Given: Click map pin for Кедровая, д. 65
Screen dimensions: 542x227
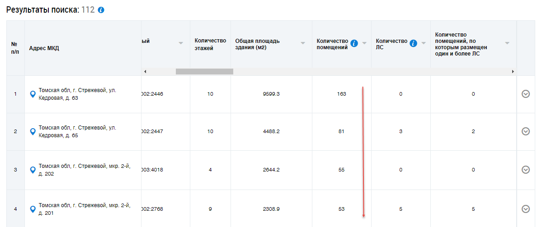Looking at the screenshot, I should click(33, 132).
